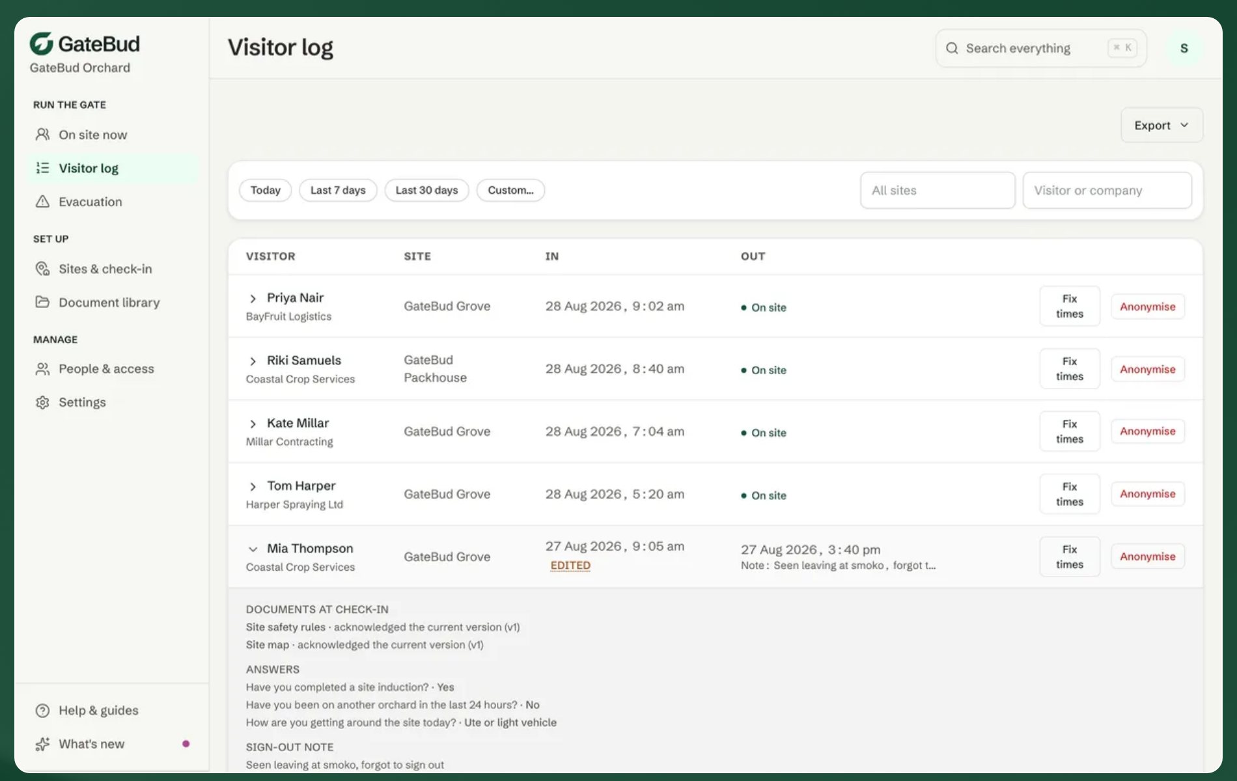Expand Priya Nair's row
The height and width of the screenshot is (781, 1237).
[253, 298]
